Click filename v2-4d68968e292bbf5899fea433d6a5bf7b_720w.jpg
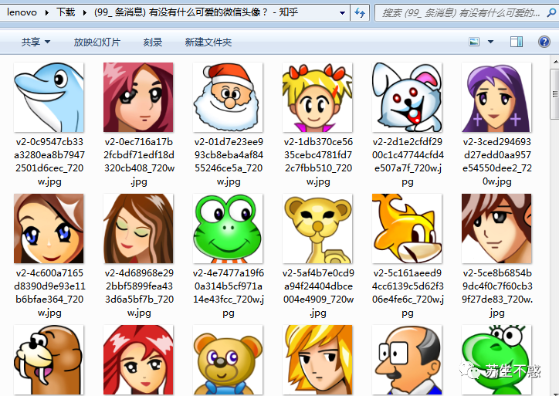 click(139, 293)
